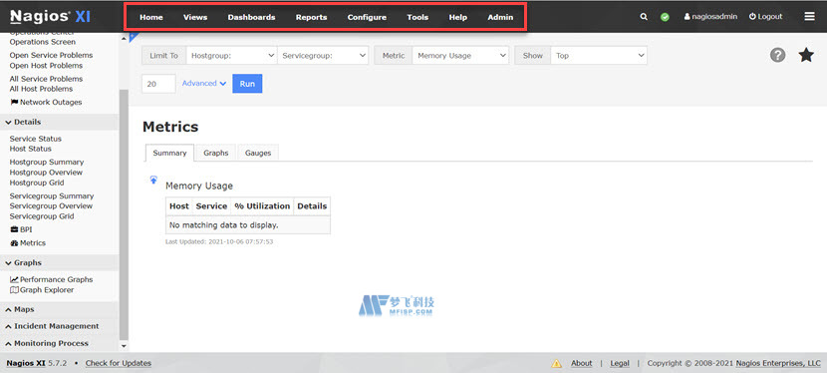The width and height of the screenshot is (827, 373).
Task: Click the yellow warning triangle icon in footer
Action: click(x=556, y=363)
